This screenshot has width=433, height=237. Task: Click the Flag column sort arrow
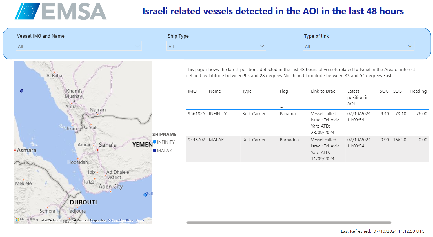281,108
